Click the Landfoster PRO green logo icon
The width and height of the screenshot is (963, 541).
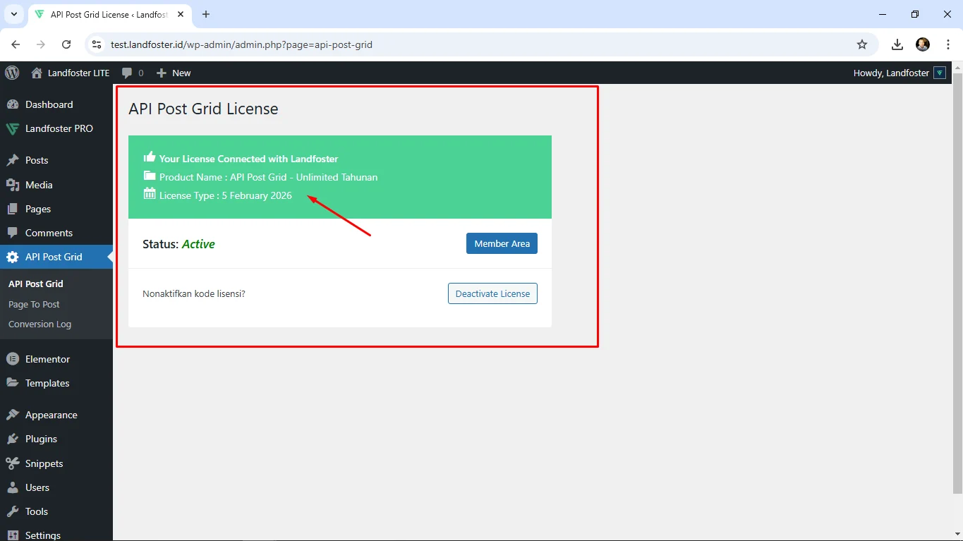pyautogui.click(x=13, y=128)
